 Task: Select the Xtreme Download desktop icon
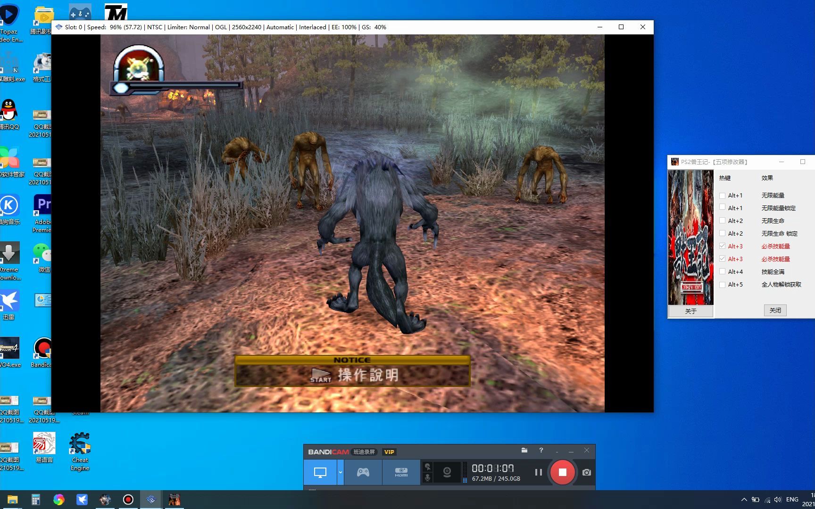pyautogui.click(x=9, y=261)
